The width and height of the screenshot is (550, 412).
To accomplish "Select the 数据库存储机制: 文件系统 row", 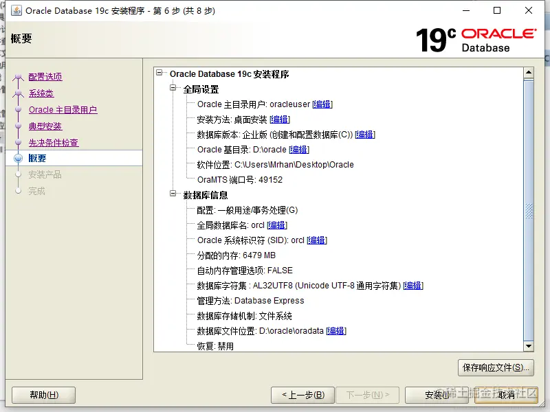I will (245, 316).
